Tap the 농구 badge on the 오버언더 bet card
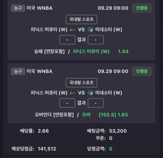Viewport: 163px width, 158px height. pos(18,71)
